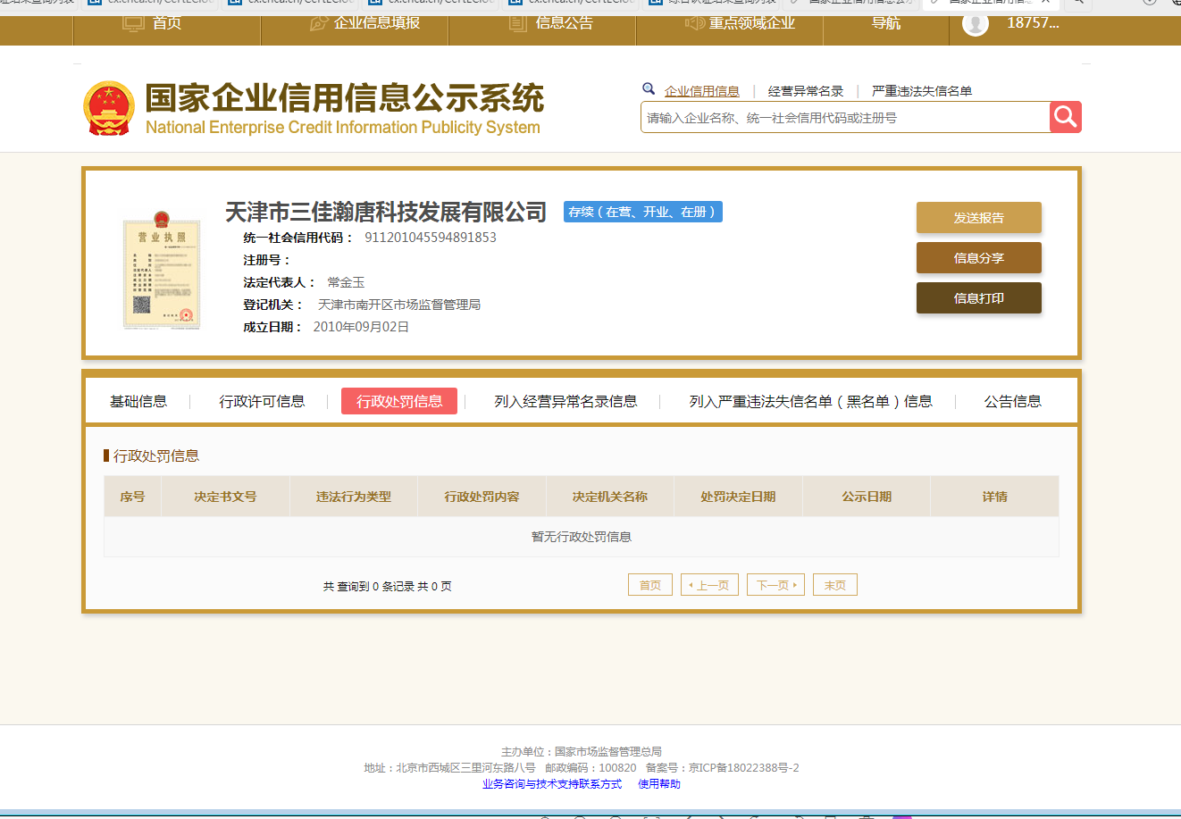Click the 末页 pagination button

(835, 585)
